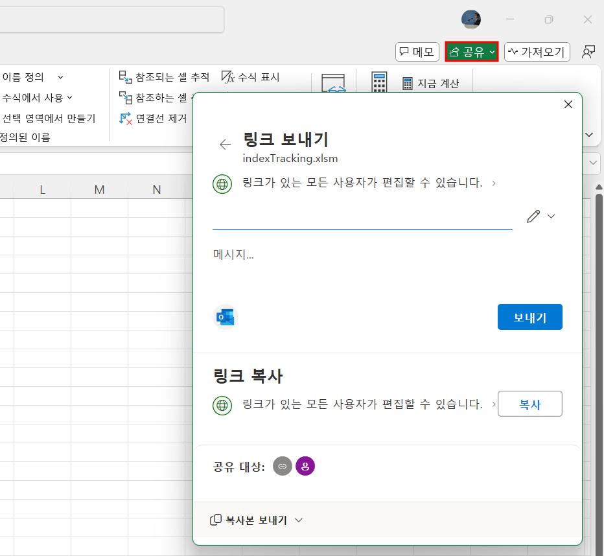604x556 pixels.
Task: Click the Outlook icon in share dialog
Action: [226, 318]
